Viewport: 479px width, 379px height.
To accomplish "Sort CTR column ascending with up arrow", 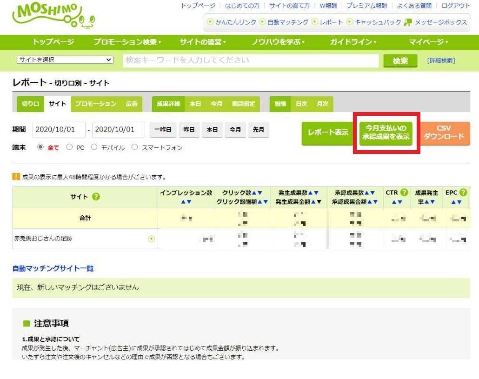I will click(394, 202).
